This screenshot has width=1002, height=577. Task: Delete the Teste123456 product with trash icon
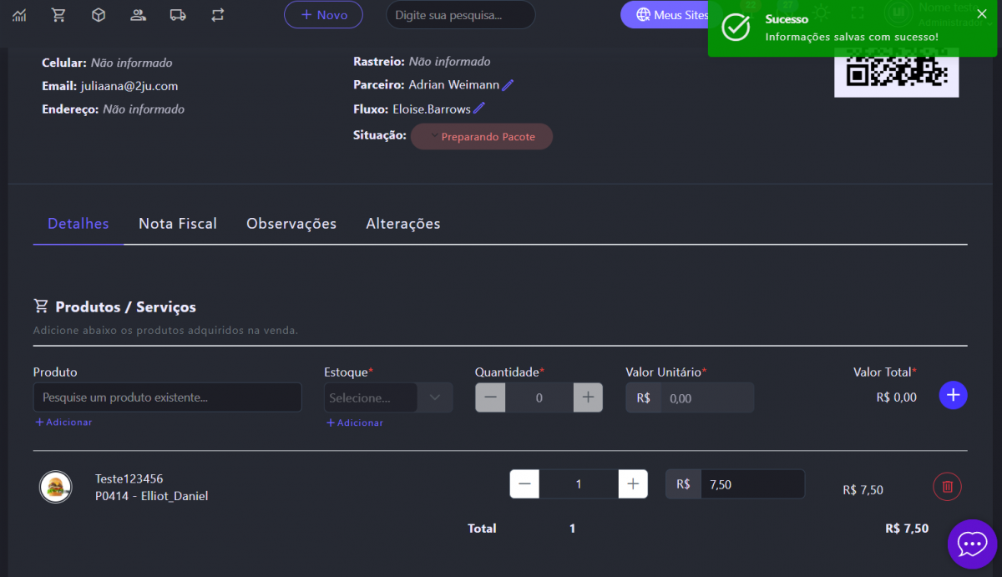coord(947,487)
